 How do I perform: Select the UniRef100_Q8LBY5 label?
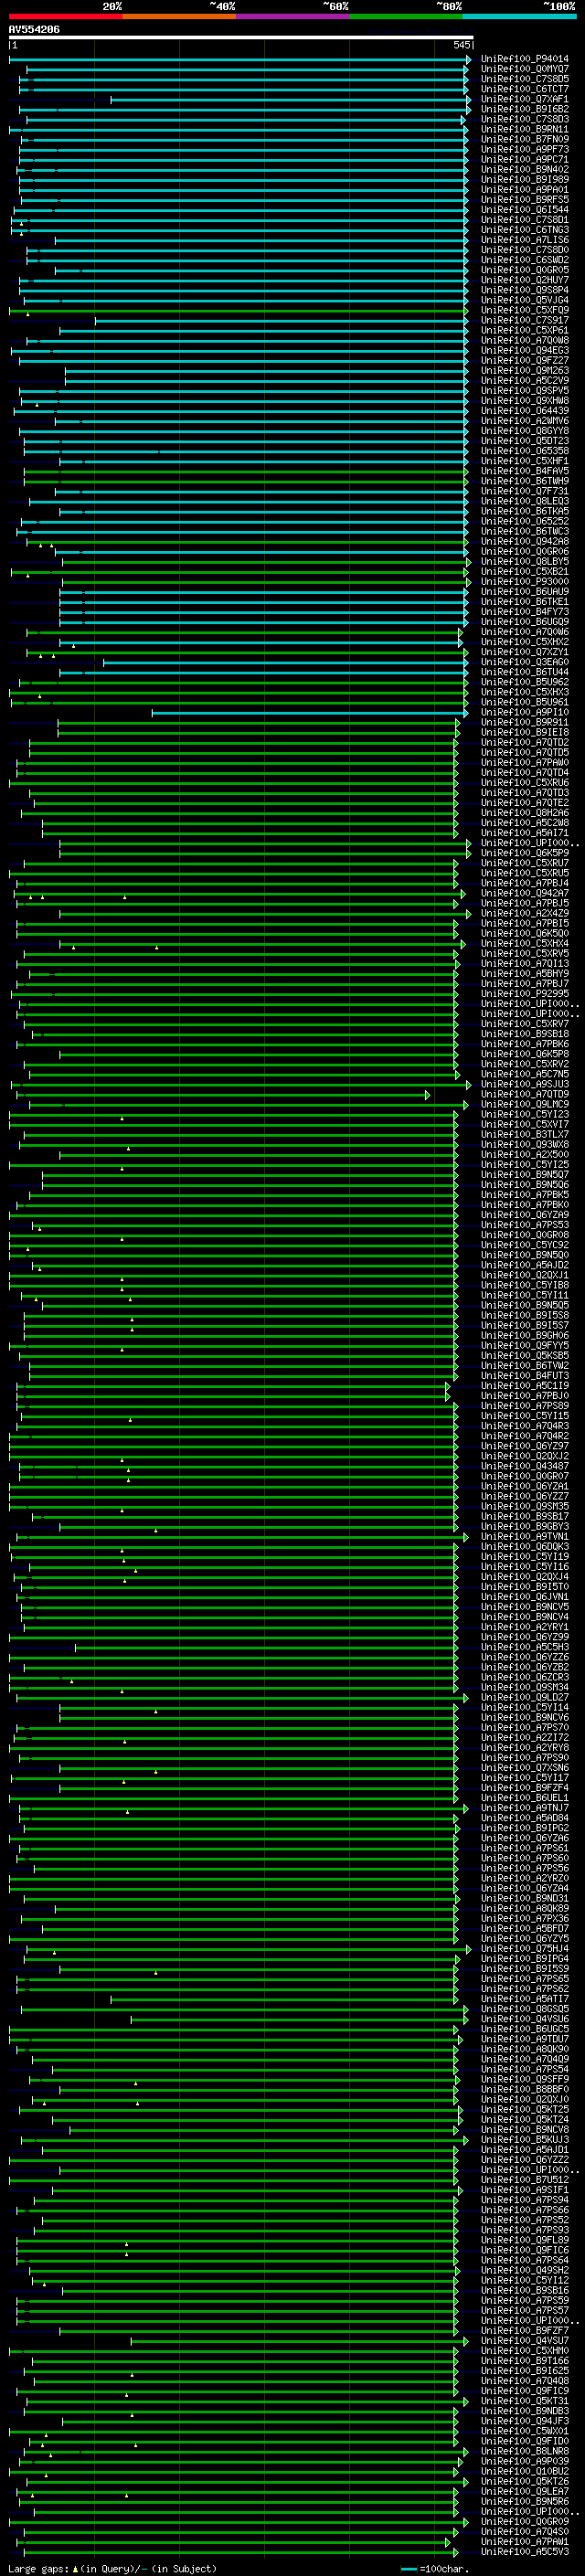pyautogui.click(x=525, y=561)
